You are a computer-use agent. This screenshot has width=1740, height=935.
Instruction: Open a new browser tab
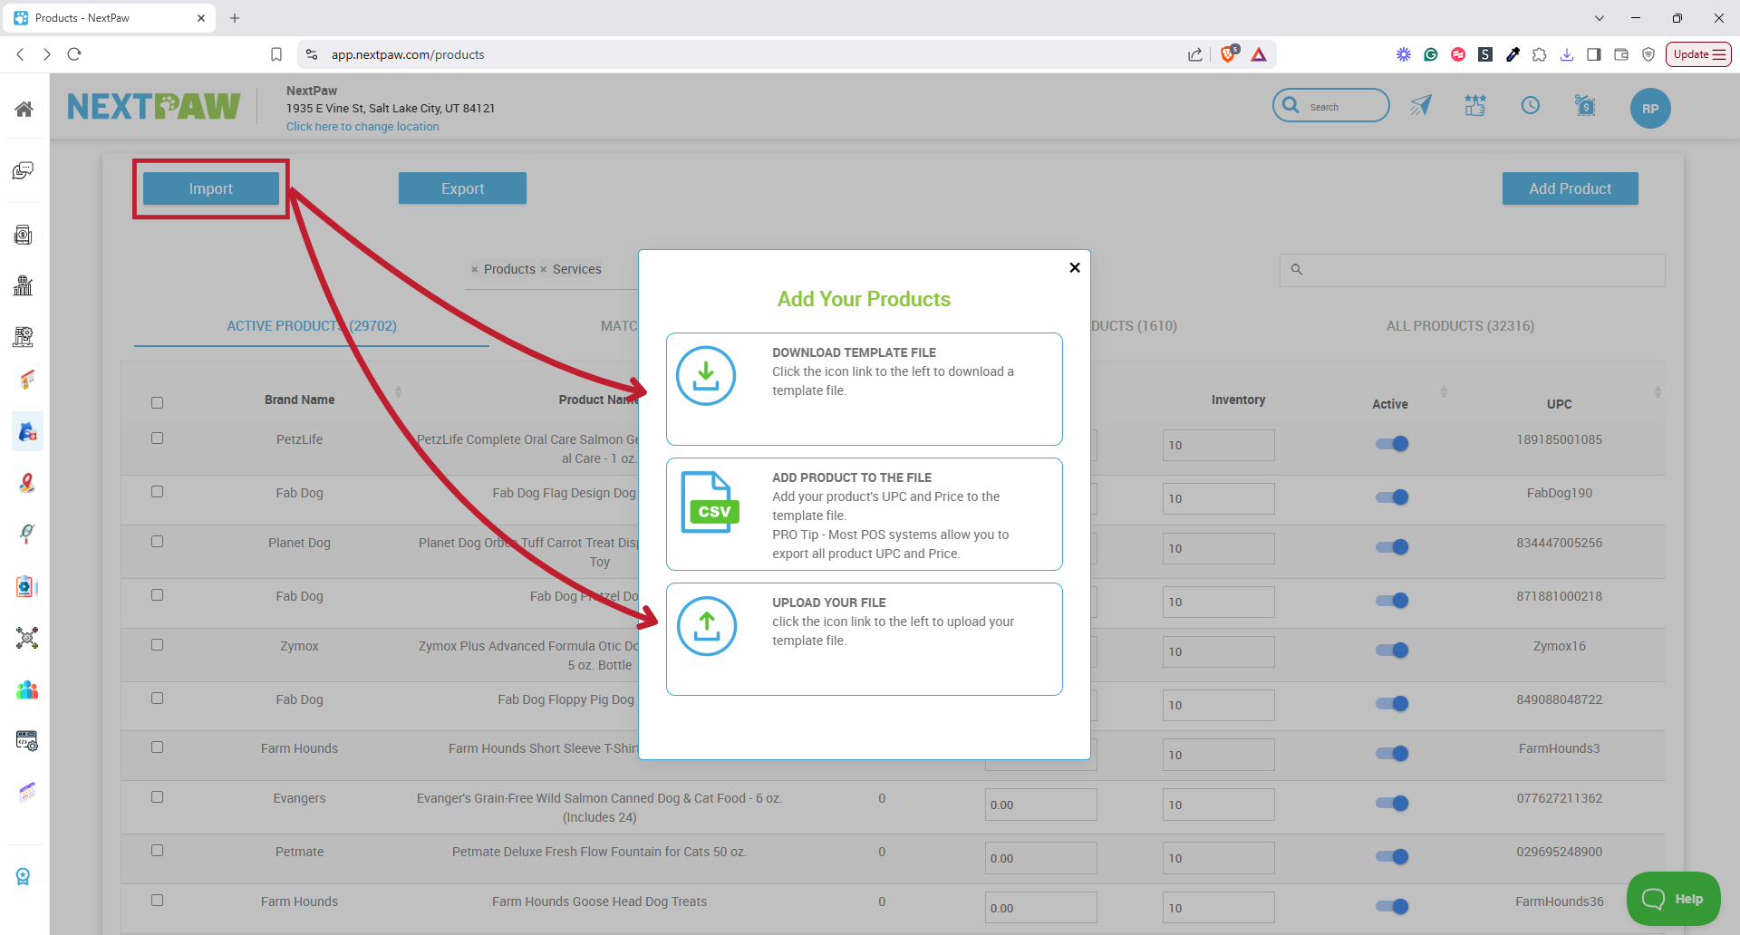[x=235, y=18]
